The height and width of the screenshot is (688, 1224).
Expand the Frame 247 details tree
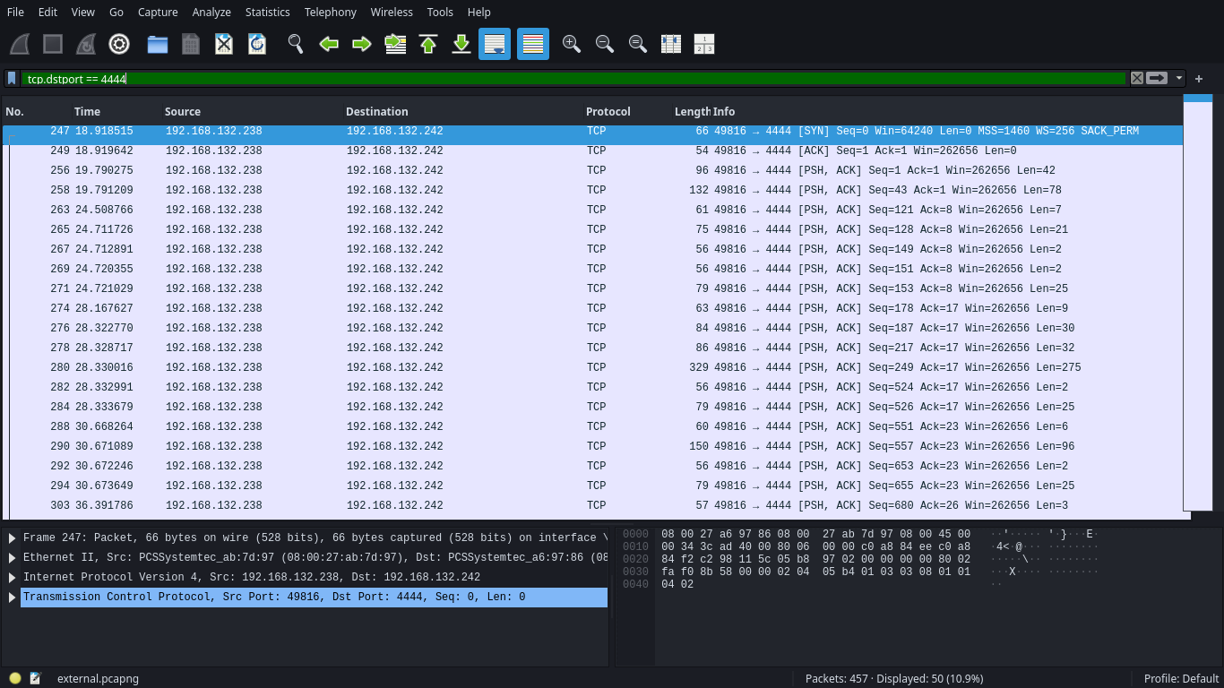13,538
